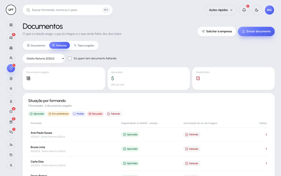Open the user settings icon in sidebar
281x176 pixels.
coord(11,145)
